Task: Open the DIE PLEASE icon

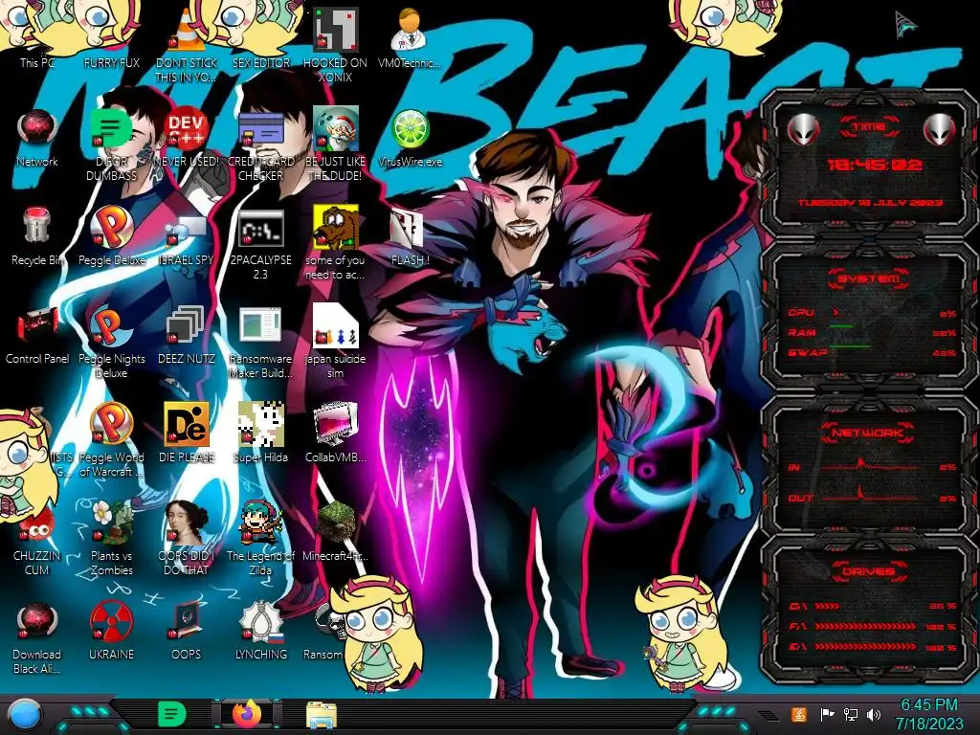Action: tap(187, 434)
